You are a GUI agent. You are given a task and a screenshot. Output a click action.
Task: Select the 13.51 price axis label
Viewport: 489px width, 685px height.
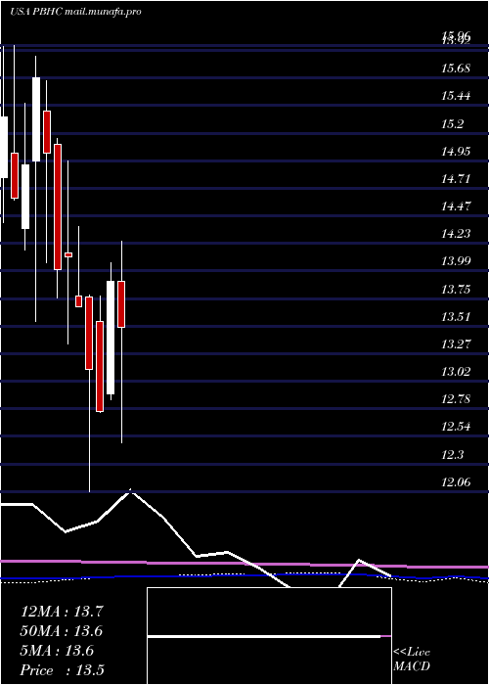coord(456,316)
